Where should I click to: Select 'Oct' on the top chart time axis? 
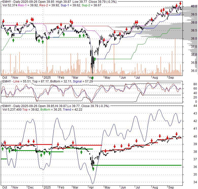coord(5,78)
